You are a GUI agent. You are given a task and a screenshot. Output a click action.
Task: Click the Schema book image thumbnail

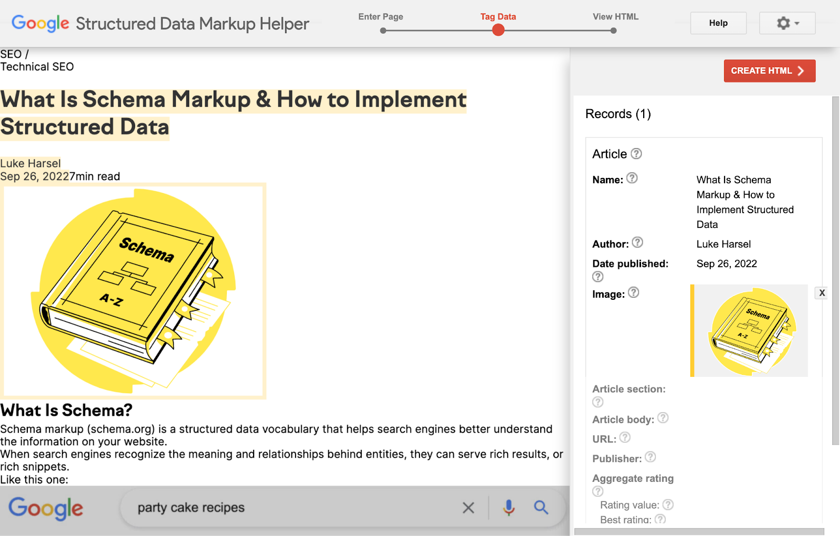749,331
